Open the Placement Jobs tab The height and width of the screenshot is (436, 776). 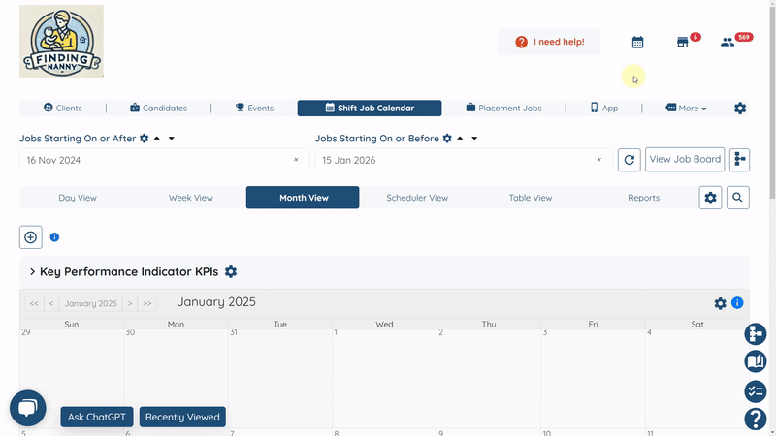point(503,108)
